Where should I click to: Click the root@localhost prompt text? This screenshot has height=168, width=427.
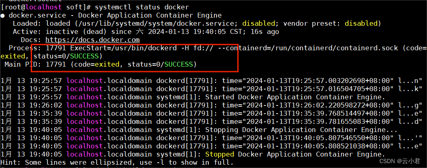[31, 7]
